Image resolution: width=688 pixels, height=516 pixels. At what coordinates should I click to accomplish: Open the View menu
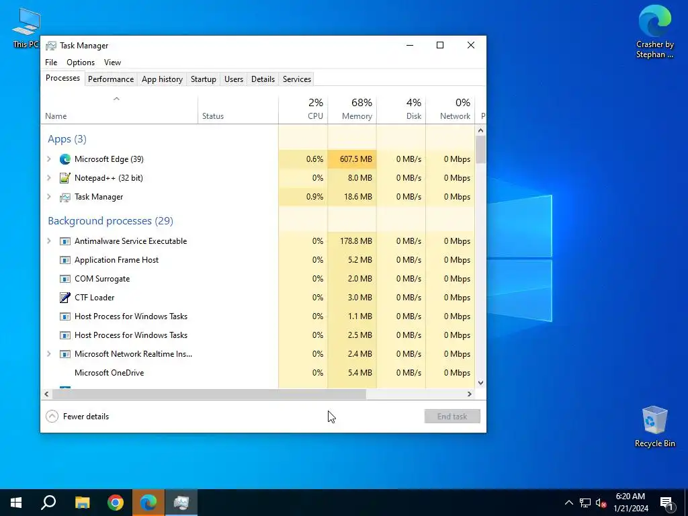112,62
